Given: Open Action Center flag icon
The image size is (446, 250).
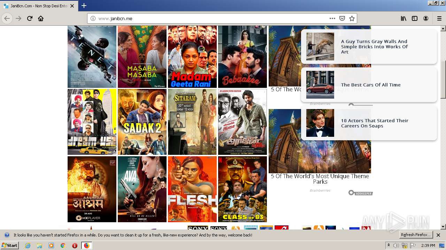Looking at the screenshot, I should coord(413,245).
